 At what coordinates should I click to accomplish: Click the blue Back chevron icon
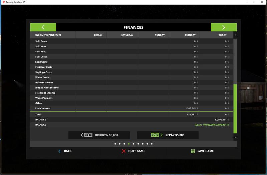pyautogui.click(x=59, y=151)
